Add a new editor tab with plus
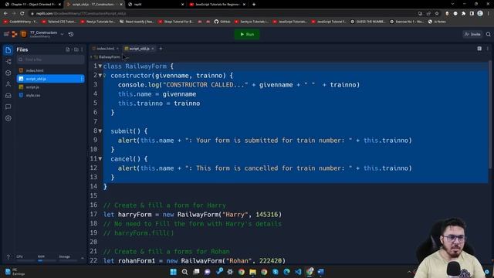This screenshot has width=494, height=278. tap(161, 49)
